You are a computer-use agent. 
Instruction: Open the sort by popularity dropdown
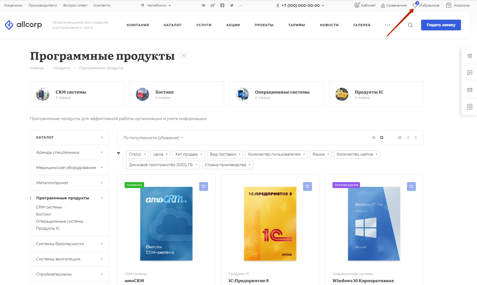coord(153,138)
